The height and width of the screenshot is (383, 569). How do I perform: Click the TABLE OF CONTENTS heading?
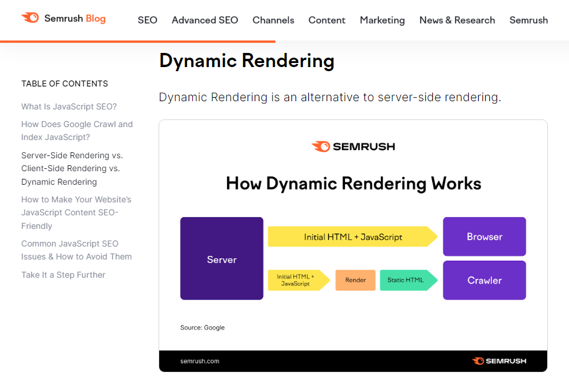click(65, 84)
